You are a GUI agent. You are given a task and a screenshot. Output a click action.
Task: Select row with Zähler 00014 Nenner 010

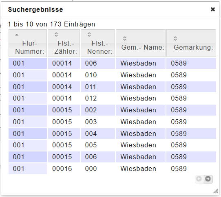tap(112, 75)
